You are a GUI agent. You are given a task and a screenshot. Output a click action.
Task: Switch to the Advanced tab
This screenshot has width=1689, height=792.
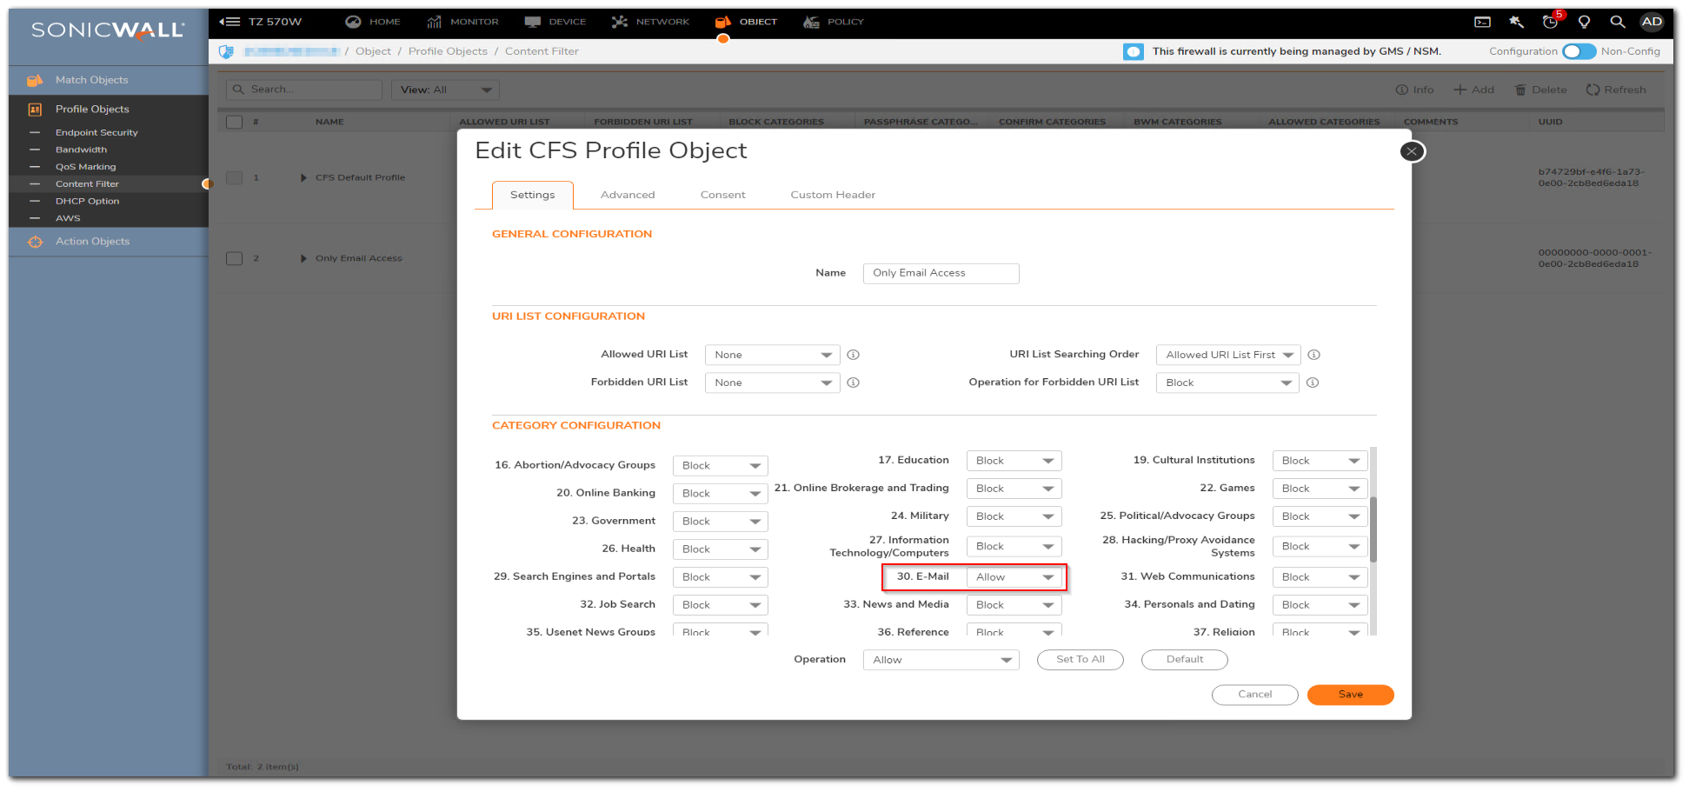coord(627,195)
